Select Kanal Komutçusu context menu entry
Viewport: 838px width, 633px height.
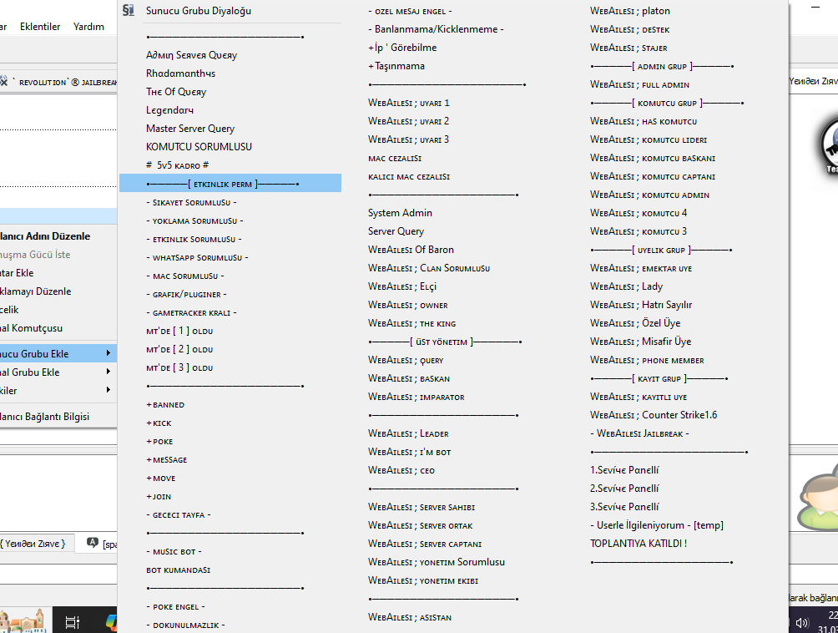[32, 328]
